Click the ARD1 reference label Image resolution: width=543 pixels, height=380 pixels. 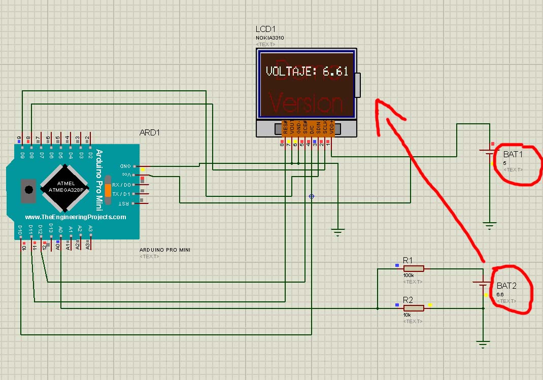coord(149,132)
